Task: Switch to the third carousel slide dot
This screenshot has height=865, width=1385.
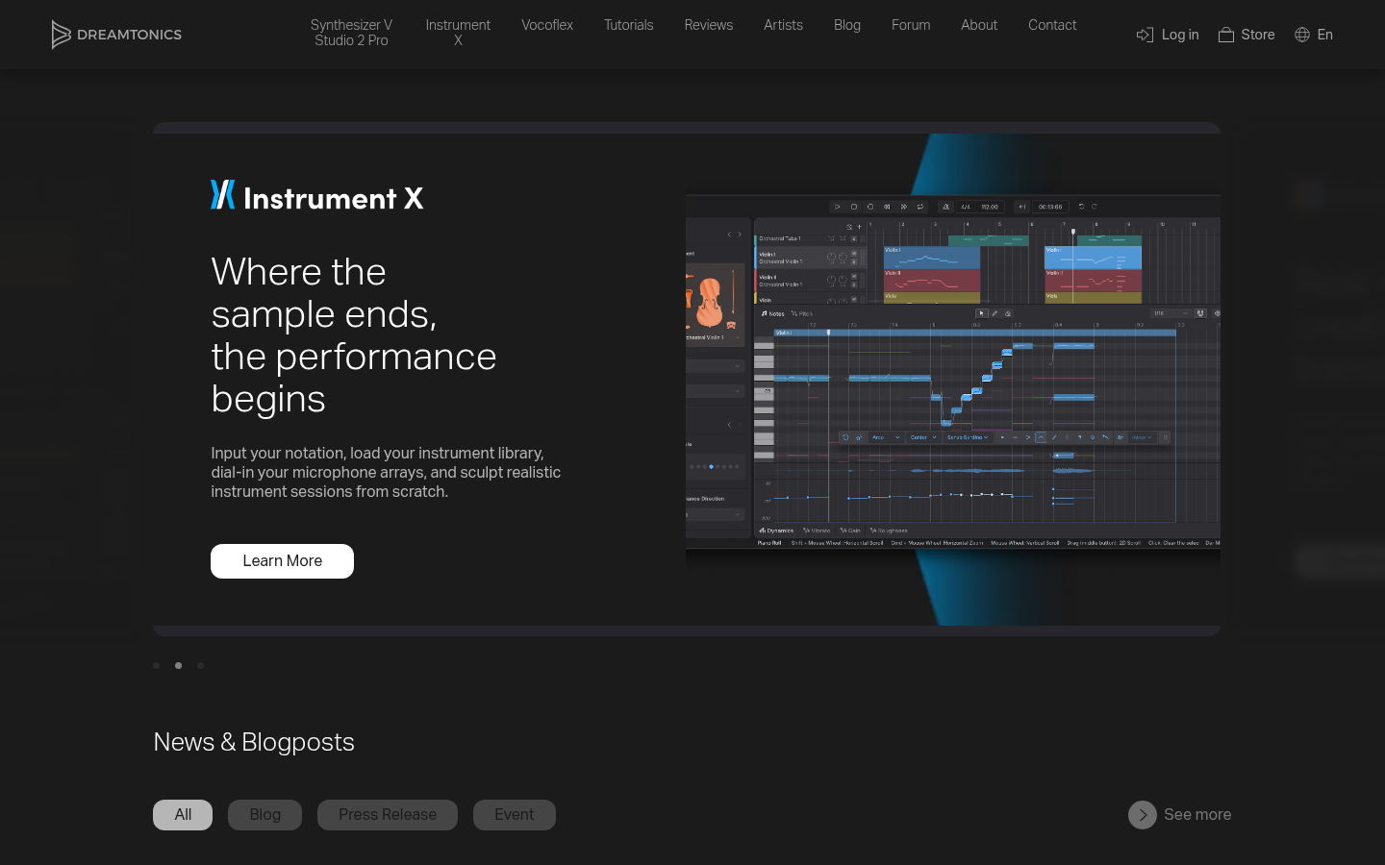Action: tap(201, 665)
